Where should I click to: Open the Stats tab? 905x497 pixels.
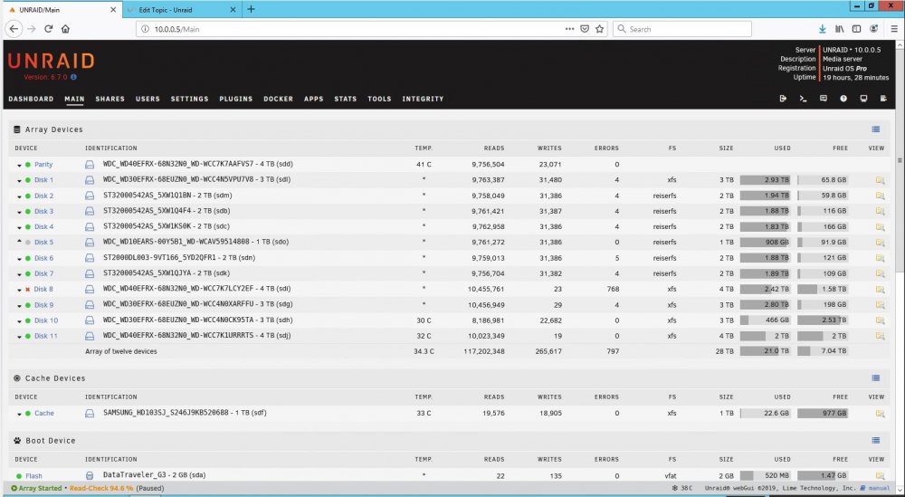tap(345, 99)
